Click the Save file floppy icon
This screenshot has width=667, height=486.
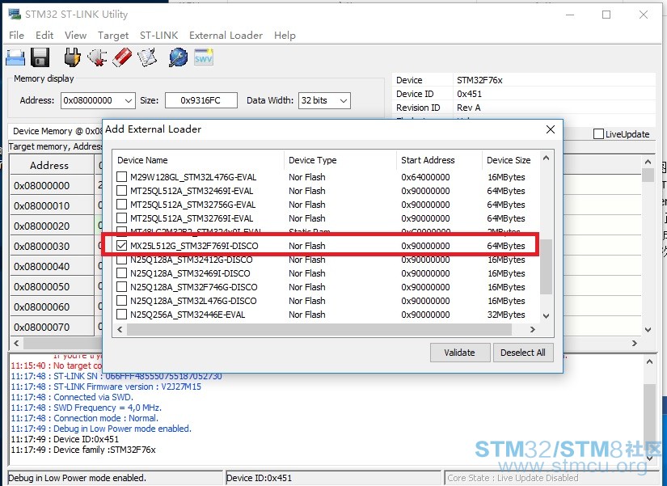[x=40, y=57]
